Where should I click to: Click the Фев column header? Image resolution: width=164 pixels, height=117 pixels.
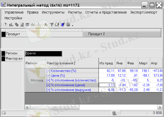click(132, 63)
